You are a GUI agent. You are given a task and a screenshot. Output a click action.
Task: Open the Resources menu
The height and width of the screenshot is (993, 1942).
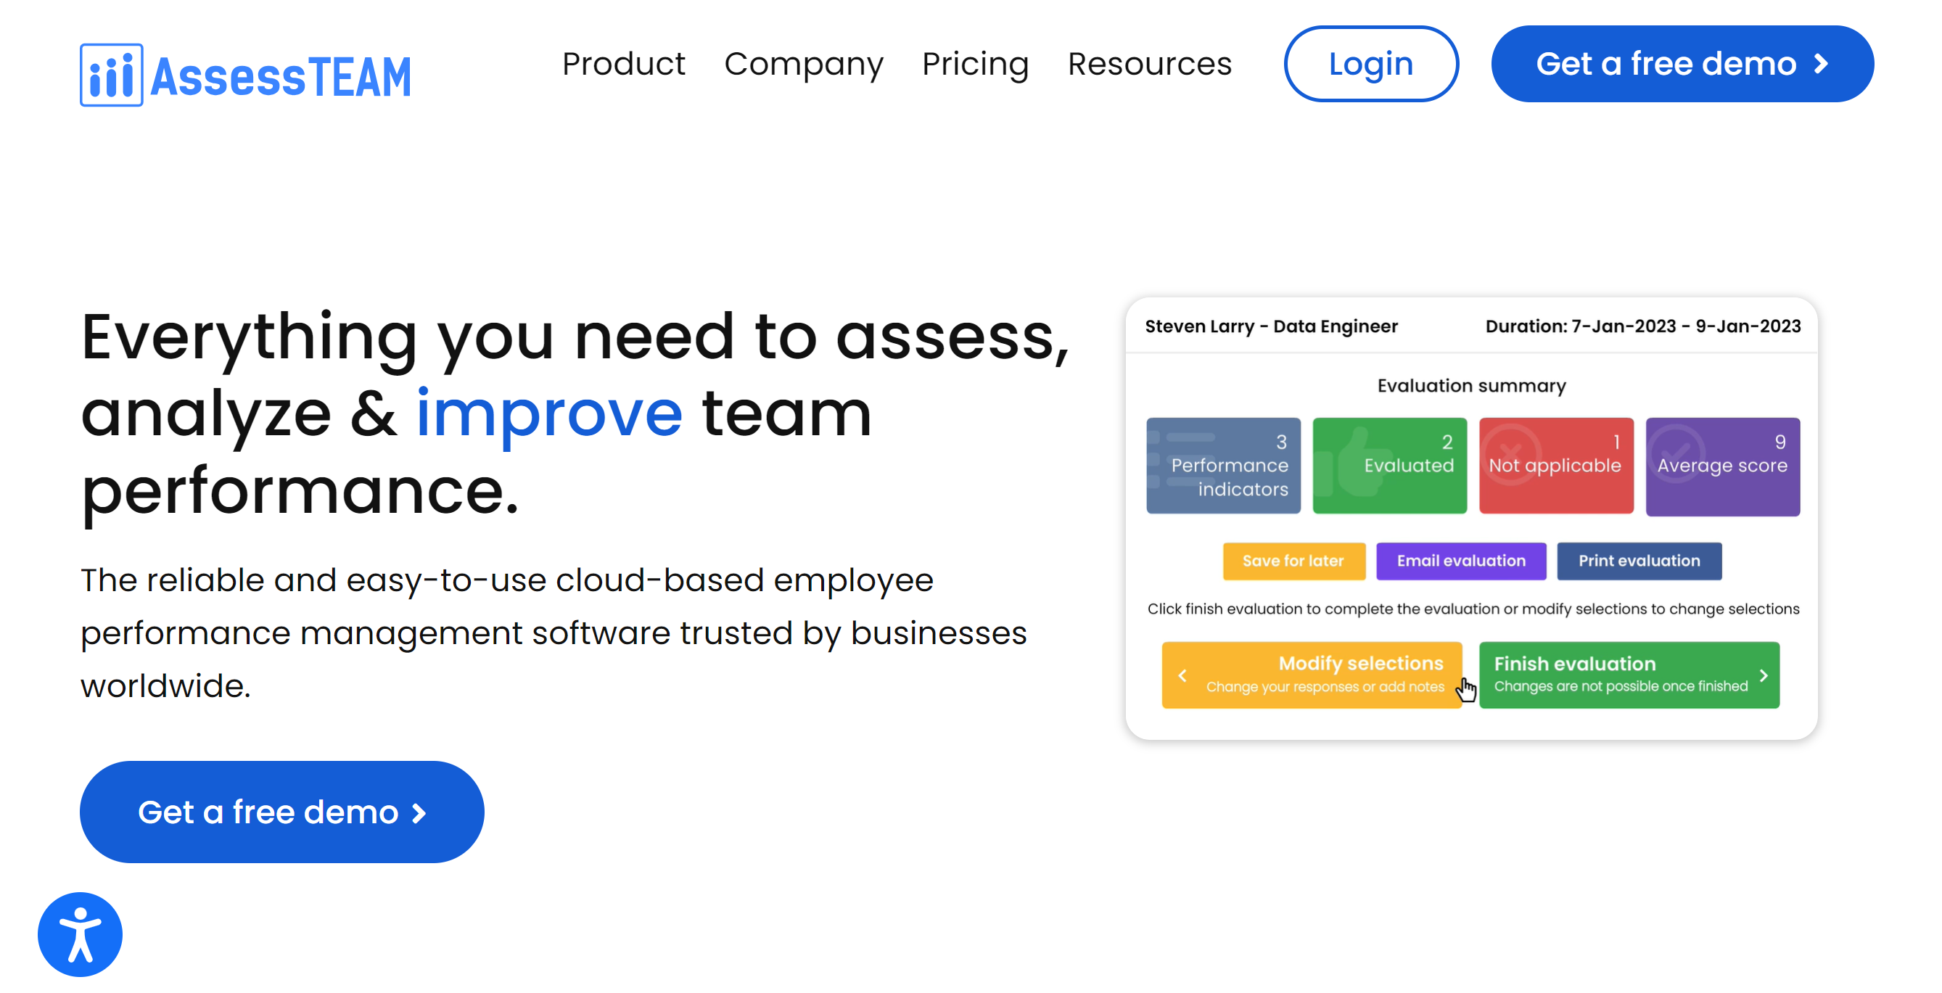point(1149,64)
